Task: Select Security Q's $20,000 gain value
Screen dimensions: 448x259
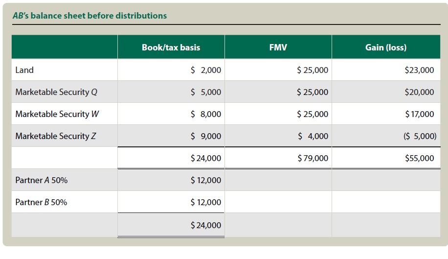Action: click(x=419, y=92)
